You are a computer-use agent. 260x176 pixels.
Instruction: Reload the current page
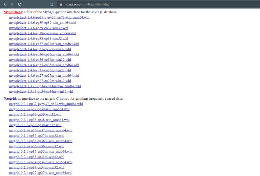(20, 4)
